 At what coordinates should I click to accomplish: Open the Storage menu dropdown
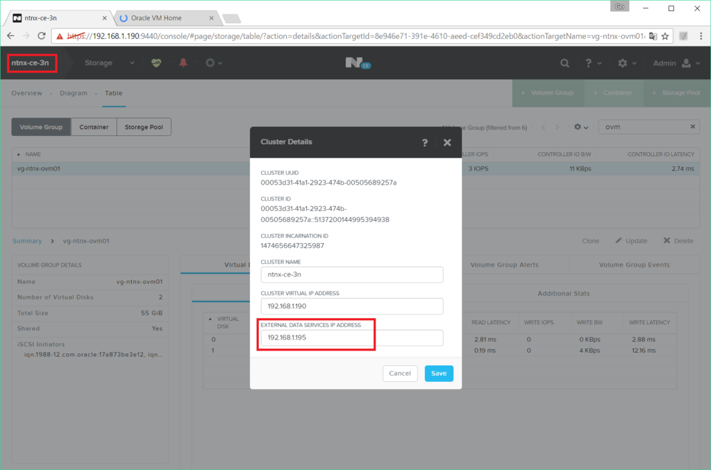point(109,63)
